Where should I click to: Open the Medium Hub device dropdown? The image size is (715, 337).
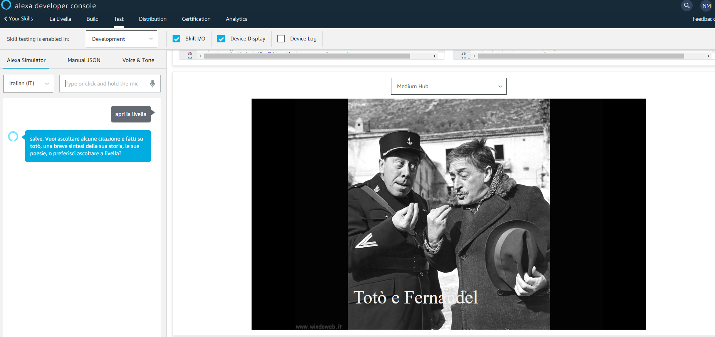click(x=448, y=86)
